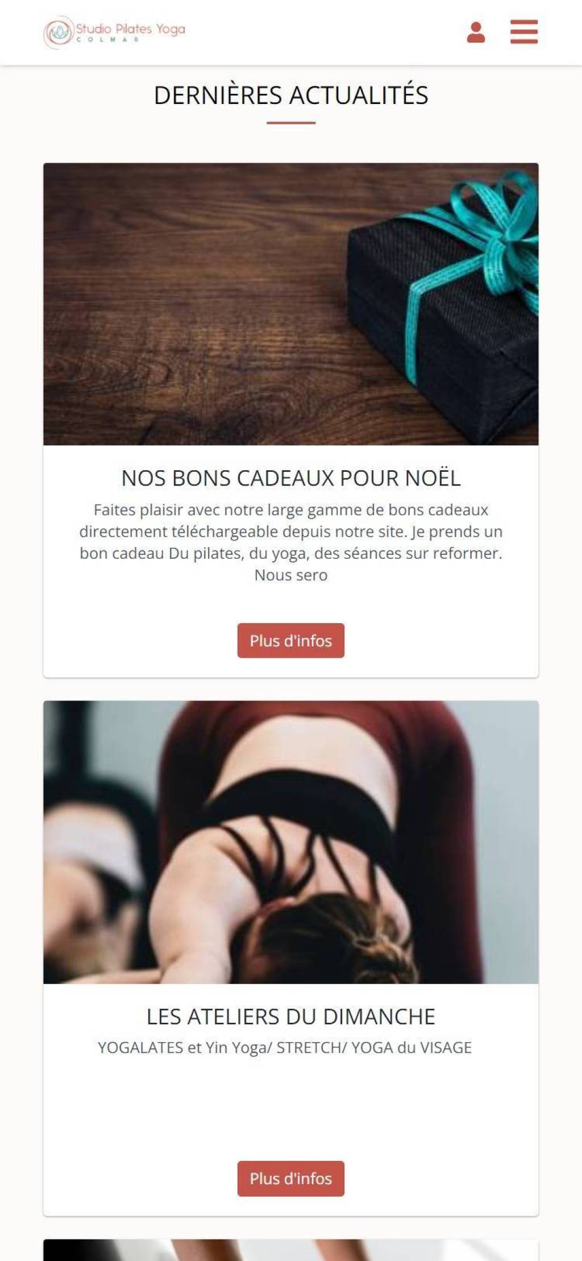Click Plus d'infos under Noël gift cards

[x=290, y=640]
